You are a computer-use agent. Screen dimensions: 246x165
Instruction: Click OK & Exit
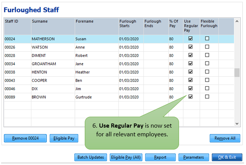click(227, 157)
